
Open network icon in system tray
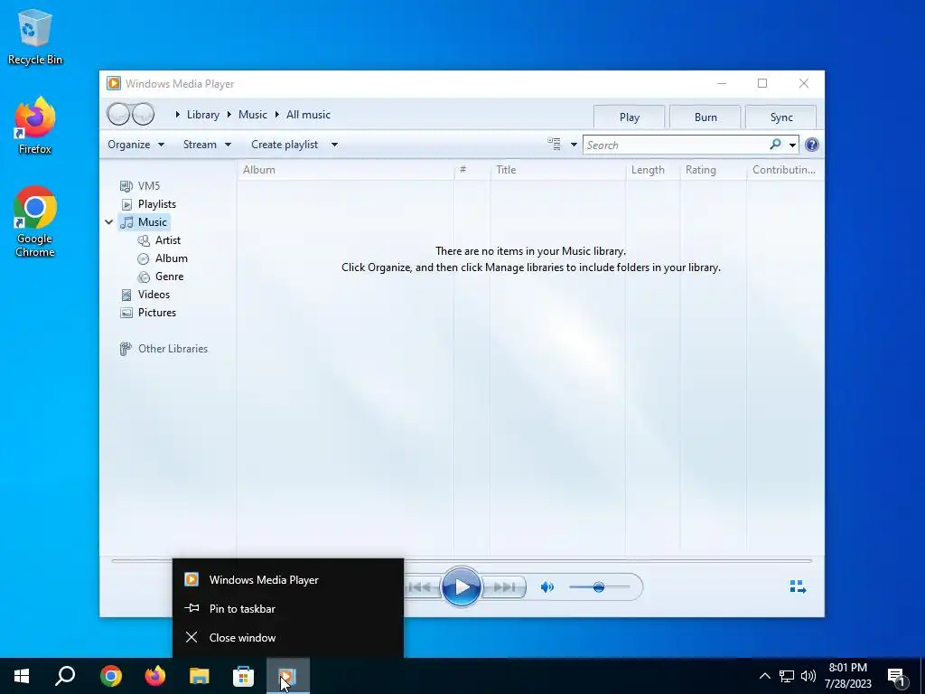tap(787, 676)
